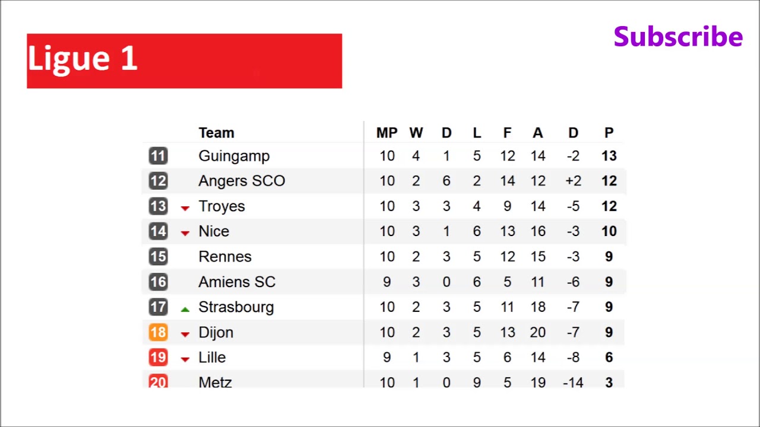Click red down arrow beside Troyes
The height and width of the screenshot is (427, 760).
(185, 208)
